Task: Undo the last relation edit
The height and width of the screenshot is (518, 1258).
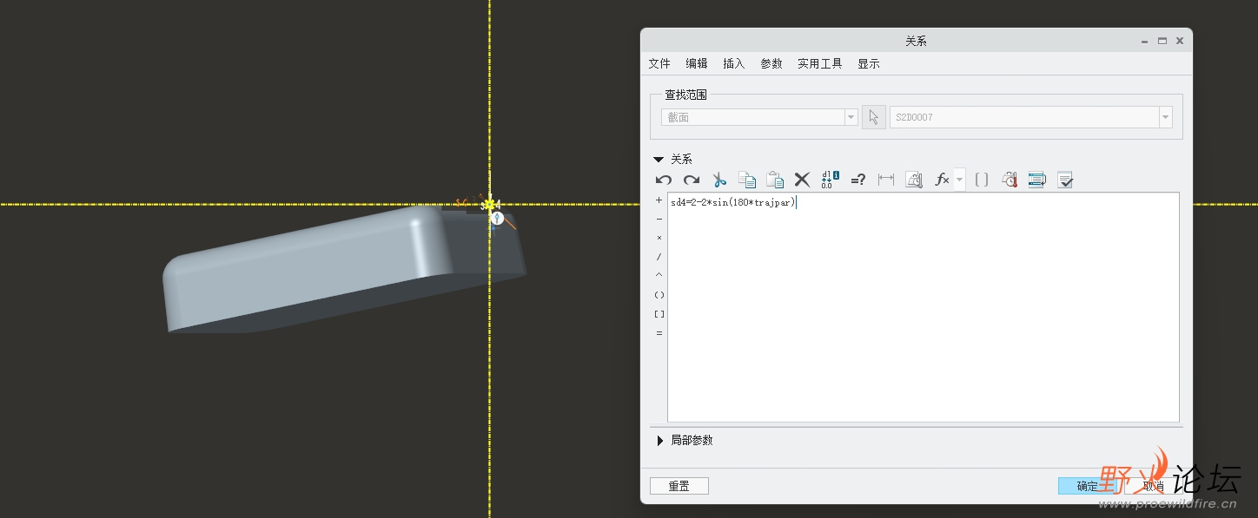Action: [x=664, y=180]
